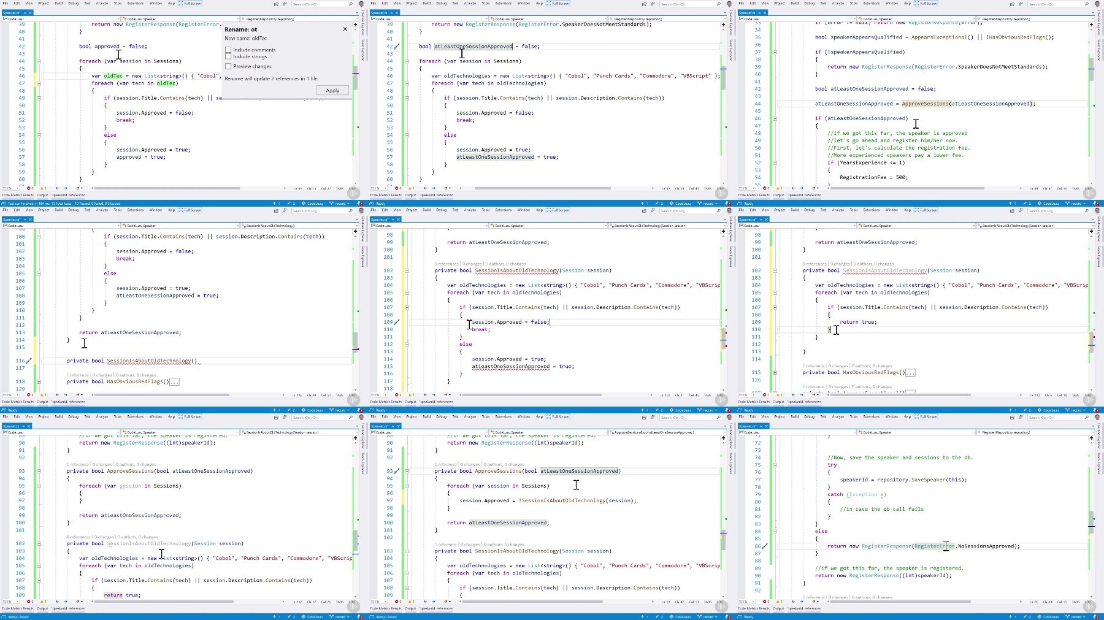Expand the collapsed HasObviousRedFlags method on line 118
This screenshot has height=620, width=1104.
pyautogui.click(x=39, y=381)
